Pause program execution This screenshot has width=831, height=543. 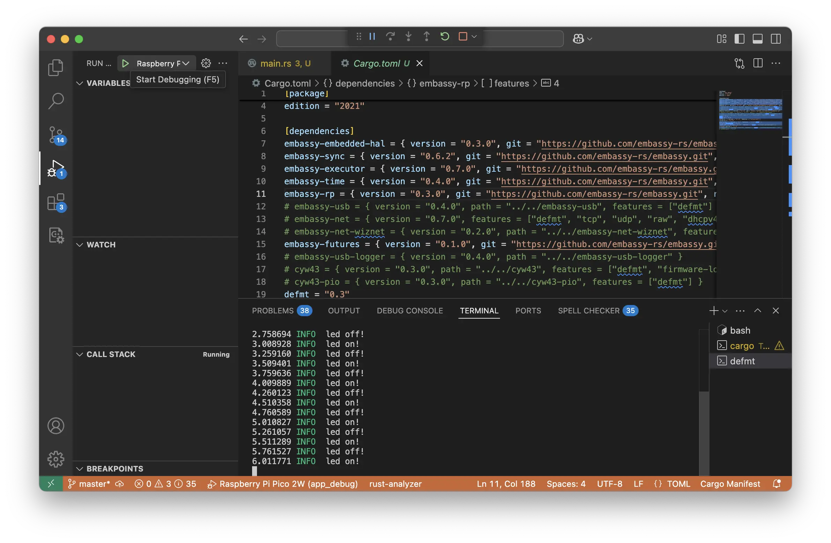tap(372, 37)
